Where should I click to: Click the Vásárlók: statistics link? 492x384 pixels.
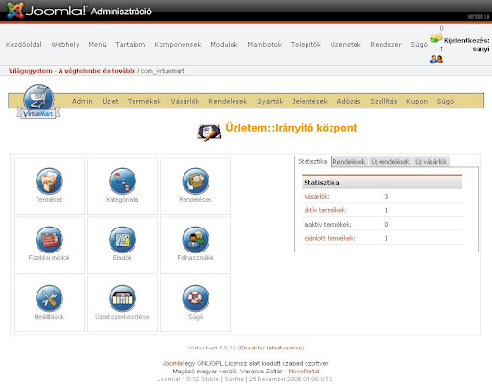tap(316, 196)
